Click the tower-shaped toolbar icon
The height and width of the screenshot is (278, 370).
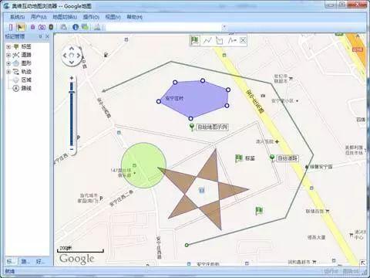[97, 27]
